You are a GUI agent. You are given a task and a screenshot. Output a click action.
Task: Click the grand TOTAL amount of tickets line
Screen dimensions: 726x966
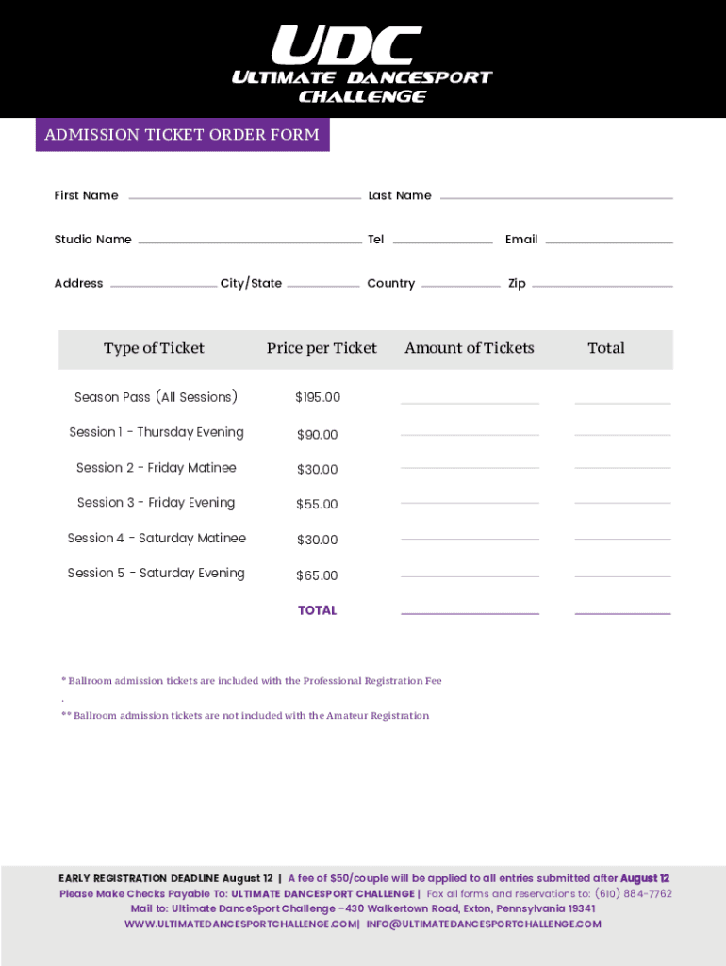pos(470,608)
